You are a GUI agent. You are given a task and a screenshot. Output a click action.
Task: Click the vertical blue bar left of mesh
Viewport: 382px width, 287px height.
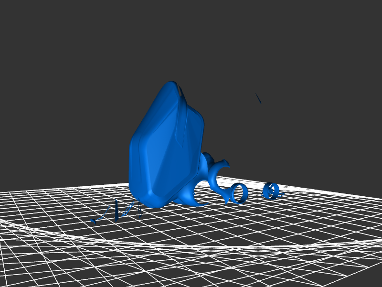click(x=117, y=211)
